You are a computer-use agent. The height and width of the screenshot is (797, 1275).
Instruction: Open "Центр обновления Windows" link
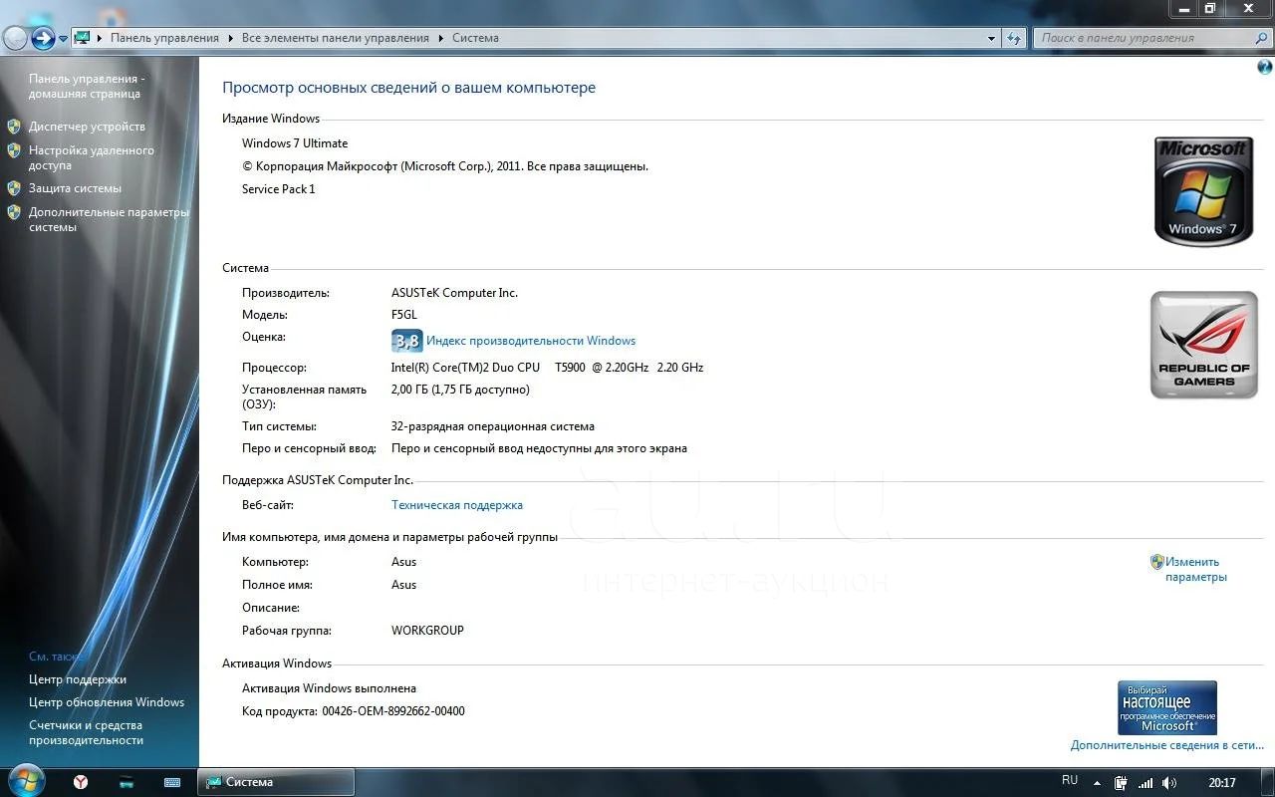pyautogui.click(x=107, y=702)
